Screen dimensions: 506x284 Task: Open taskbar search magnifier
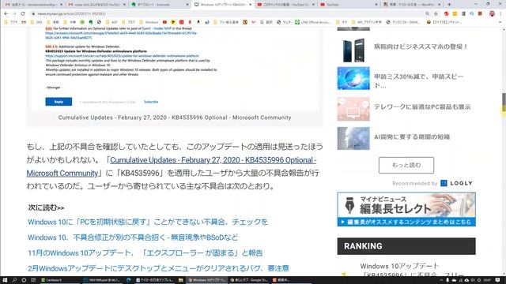(x=14, y=280)
